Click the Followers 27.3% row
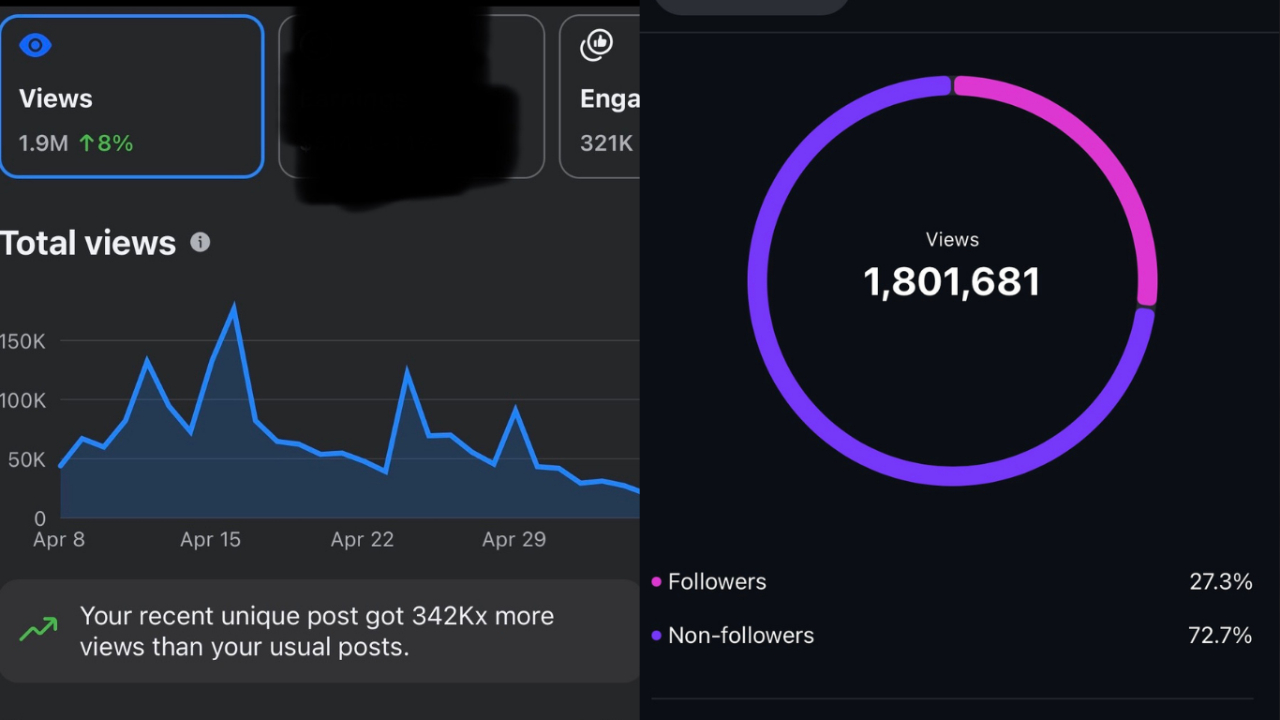This screenshot has width=1280, height=720. 952,582
